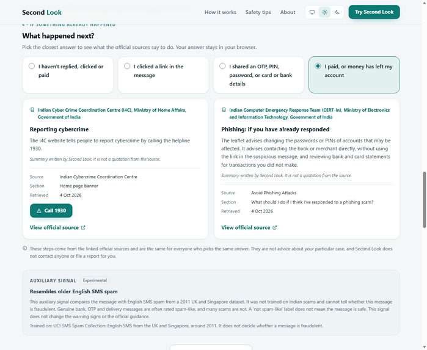The width and height of the screenshot is (427, 350).
Task: Select light theme sun icon
Action: point(324,12)
